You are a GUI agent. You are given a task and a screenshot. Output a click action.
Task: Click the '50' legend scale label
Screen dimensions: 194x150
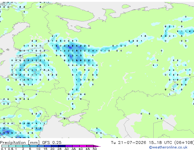pyautogui.click(x=95, y=149)
